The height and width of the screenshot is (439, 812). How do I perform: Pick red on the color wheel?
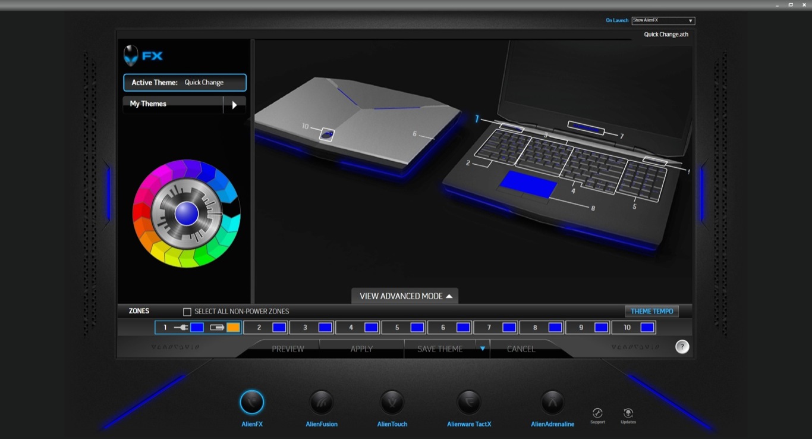tap(141, 214)
